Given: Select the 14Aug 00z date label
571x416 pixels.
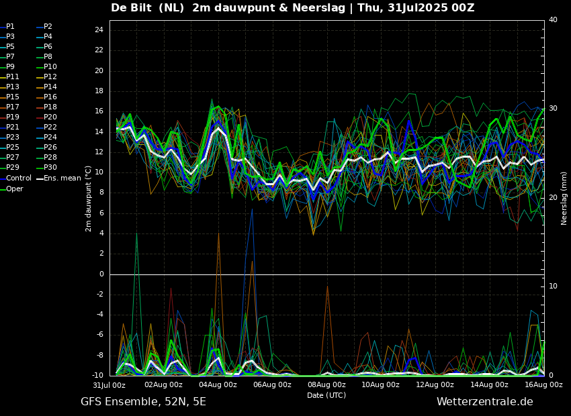Looking at the screenshot, I should click(x=490, y=384).
